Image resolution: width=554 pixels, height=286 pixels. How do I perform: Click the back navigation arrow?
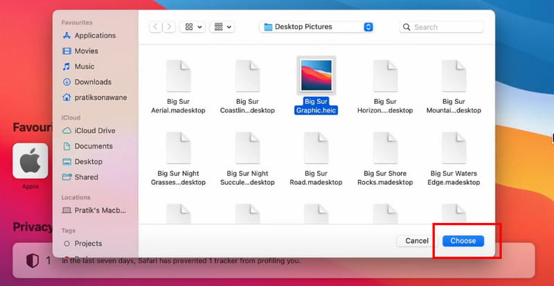click(154, 27)
